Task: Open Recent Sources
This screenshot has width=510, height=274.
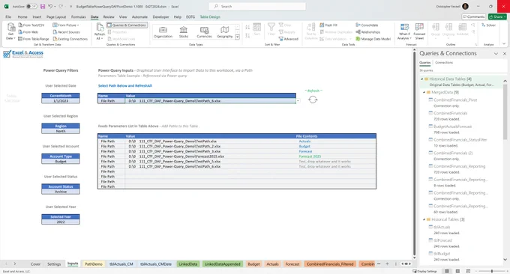Action: click(x=66, y=32)
